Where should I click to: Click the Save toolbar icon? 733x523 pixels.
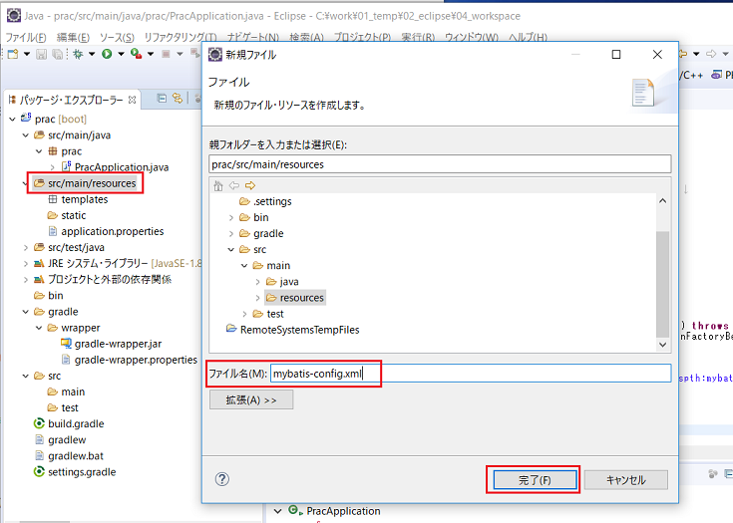coord(42,54)
